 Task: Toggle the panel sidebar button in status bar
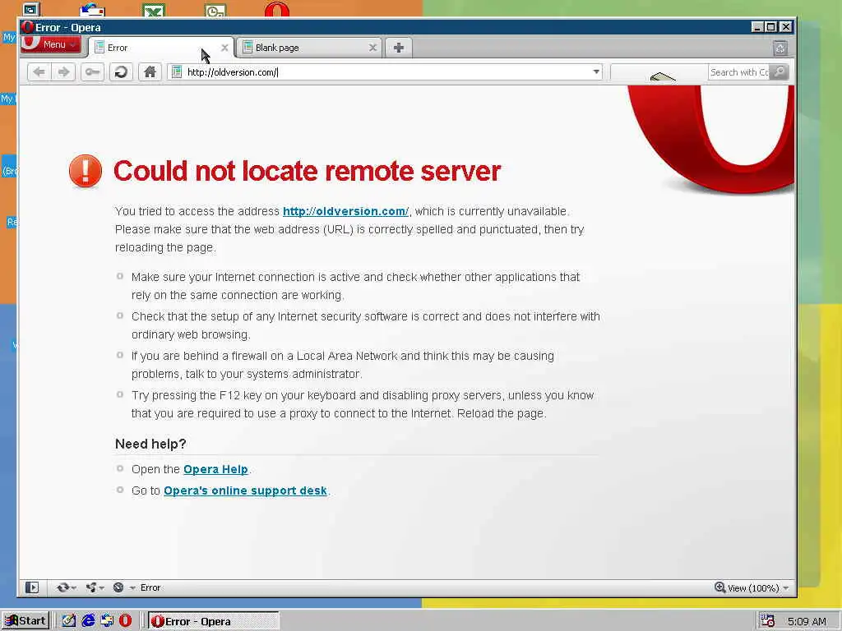(32, 587)
